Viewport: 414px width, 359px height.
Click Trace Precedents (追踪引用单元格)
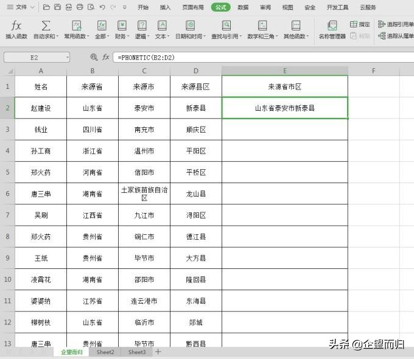396,24
